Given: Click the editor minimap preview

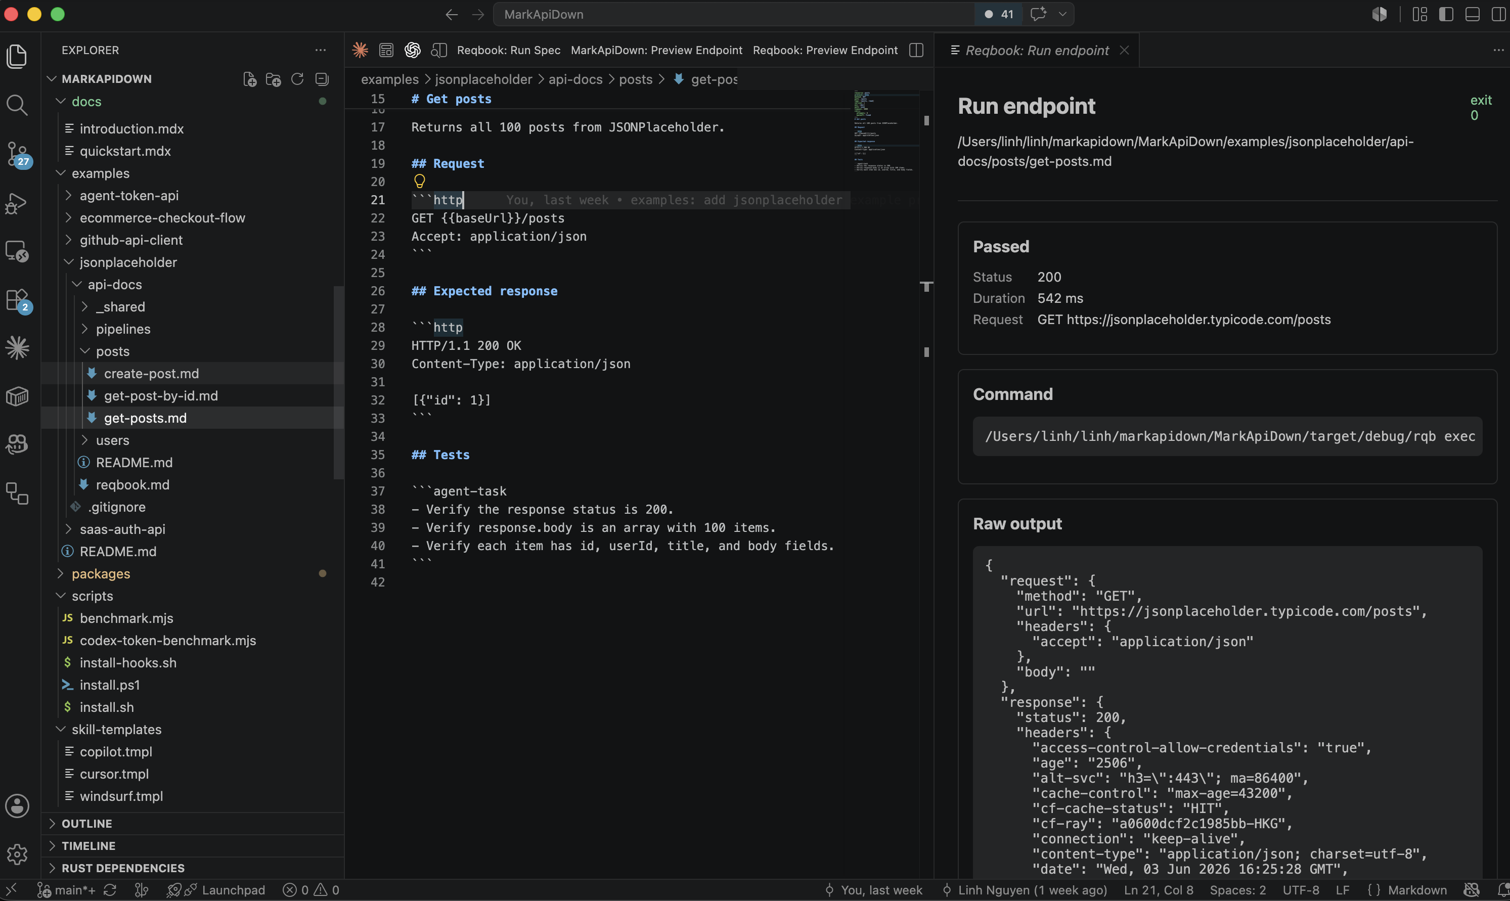Looking at the screenshot, I should click(x=886, y=132).
